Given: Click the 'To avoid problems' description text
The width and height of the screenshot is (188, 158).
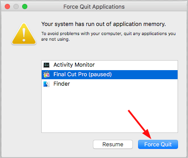Looking at the screenshot, I should point(109,36).
